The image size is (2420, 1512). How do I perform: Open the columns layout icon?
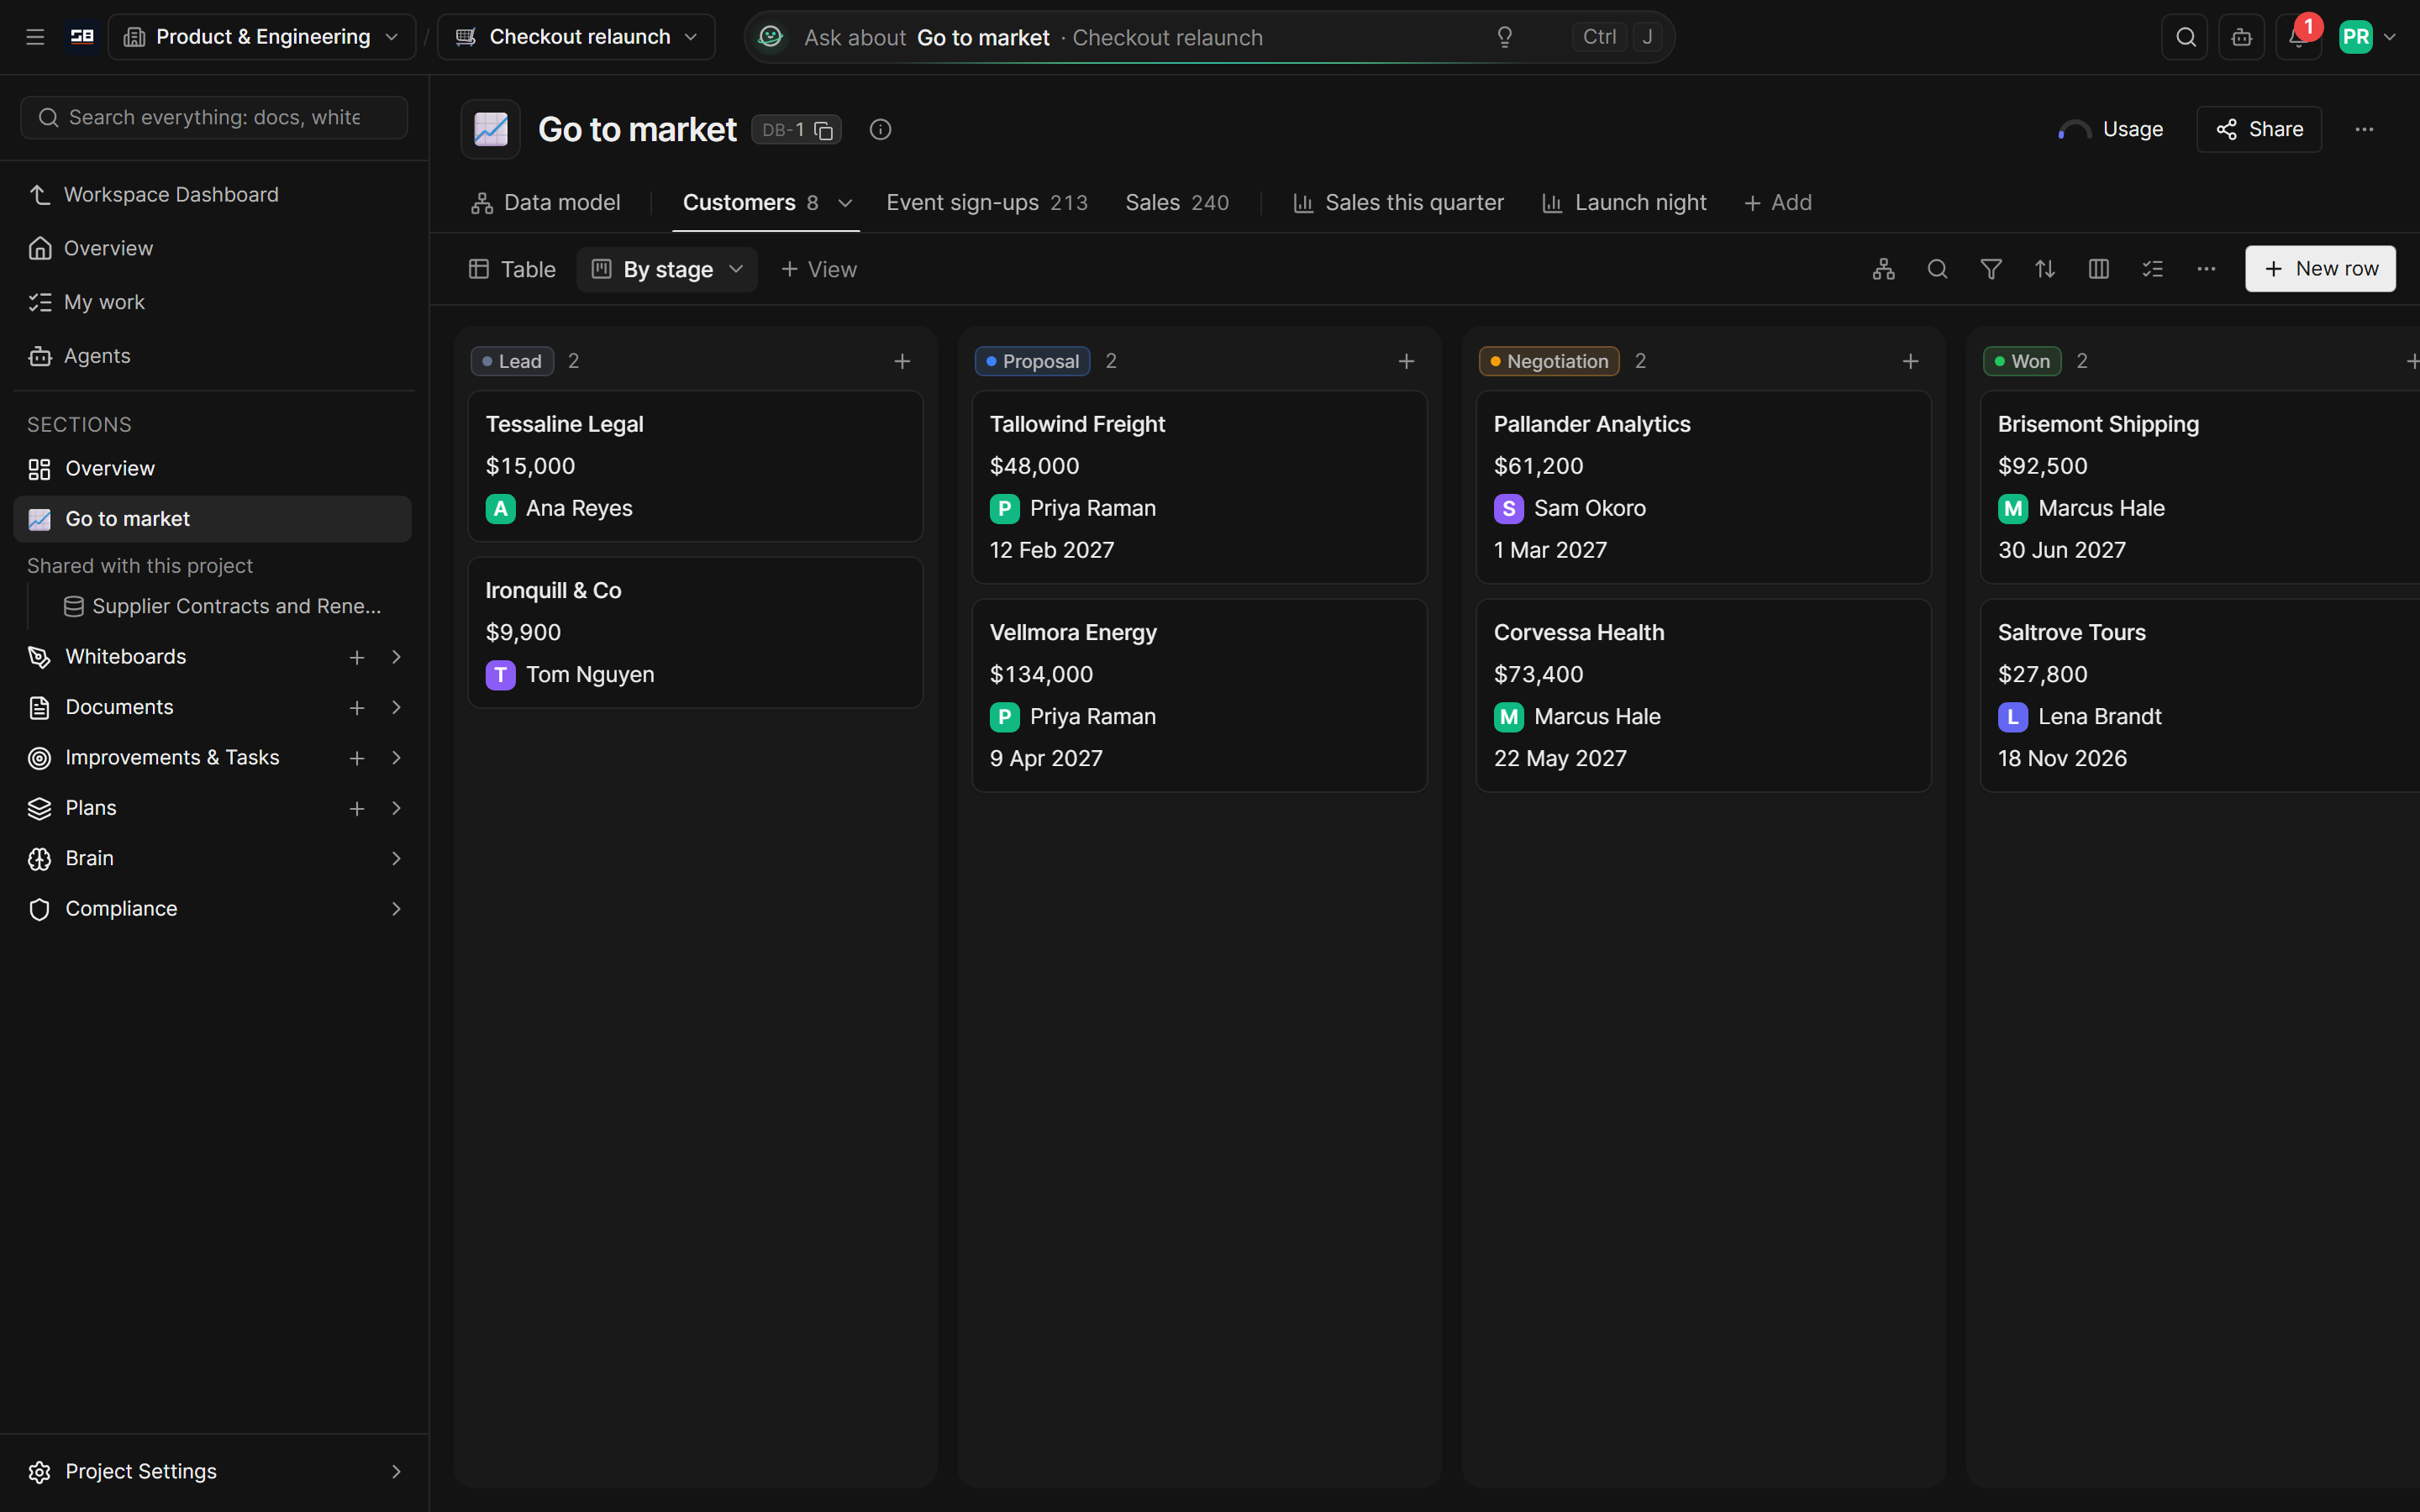pyautogui.click(x=2099, y=269)
